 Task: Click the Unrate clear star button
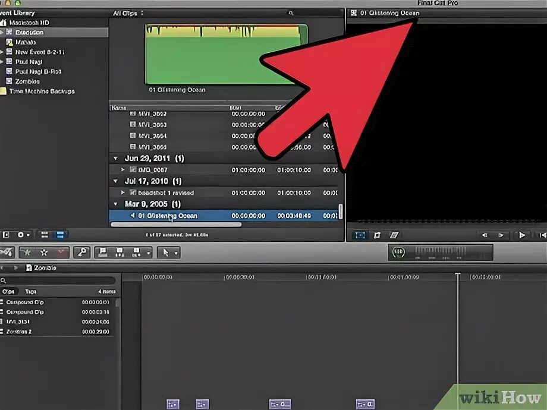click(x=44, y=253)
